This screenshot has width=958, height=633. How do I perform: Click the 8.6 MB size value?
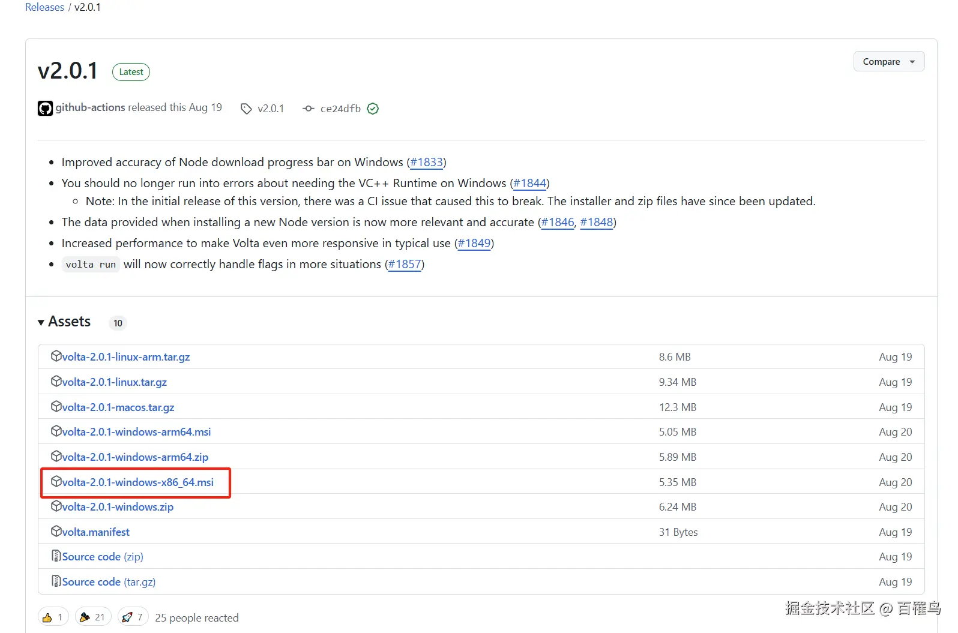(x=675, y=357)
